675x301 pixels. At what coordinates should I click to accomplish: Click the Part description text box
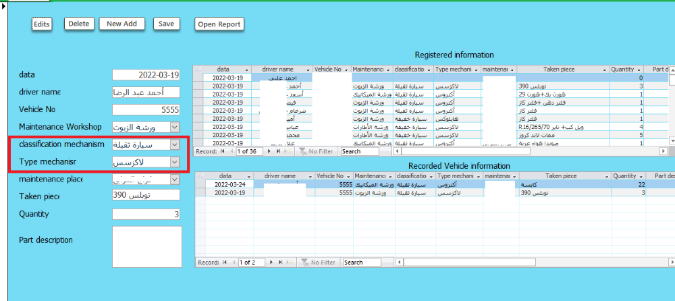(x=146, y=247)
